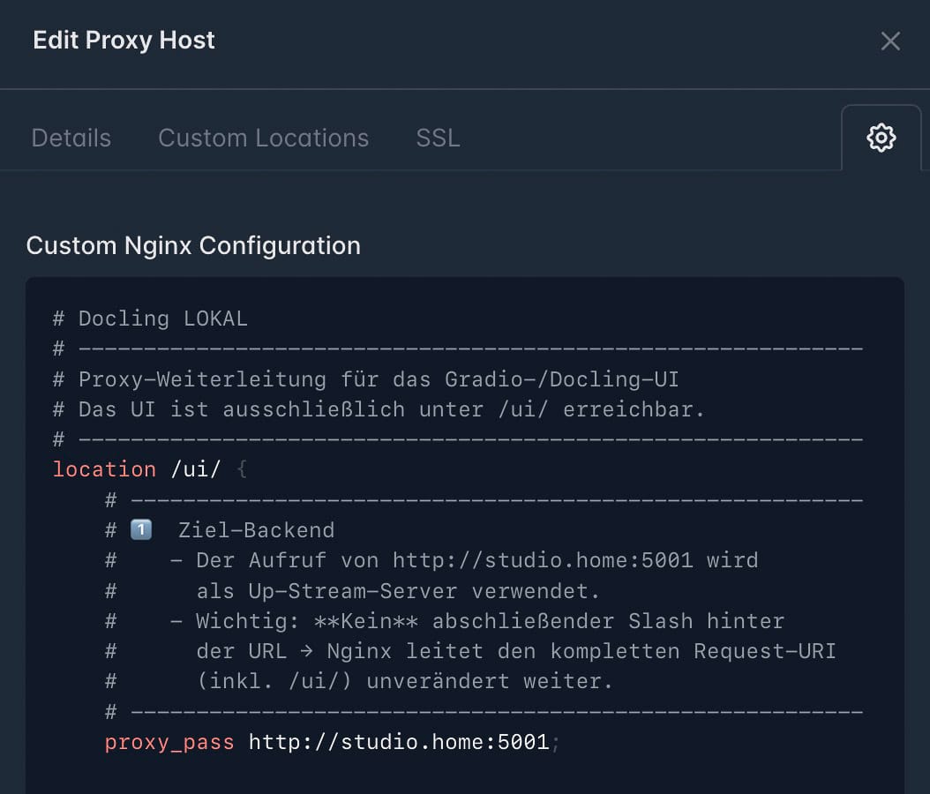Click the '/ui/' path after location
Screen dimensions: 930x794
196,469
